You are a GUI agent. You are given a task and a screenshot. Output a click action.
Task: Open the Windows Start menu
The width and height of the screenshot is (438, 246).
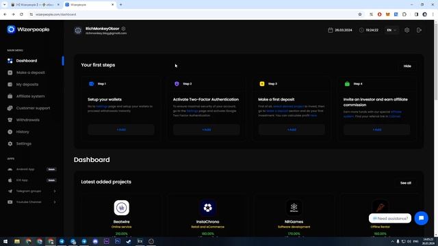point(5,241)
